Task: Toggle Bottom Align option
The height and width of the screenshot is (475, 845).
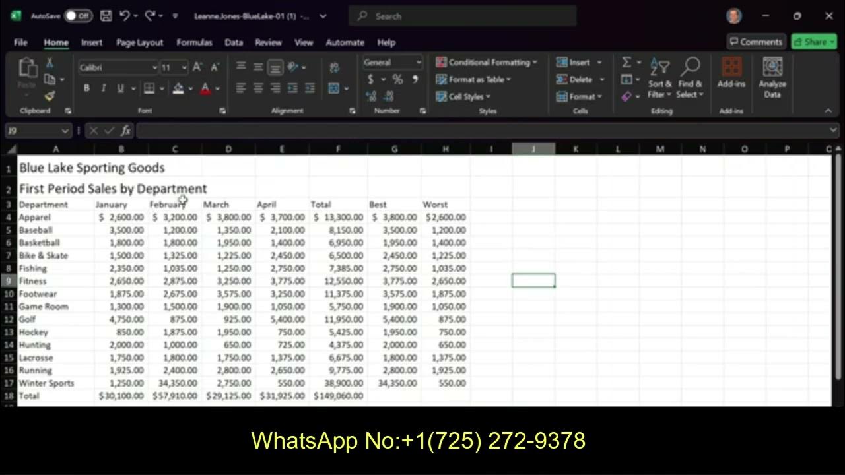Action: 275,67
